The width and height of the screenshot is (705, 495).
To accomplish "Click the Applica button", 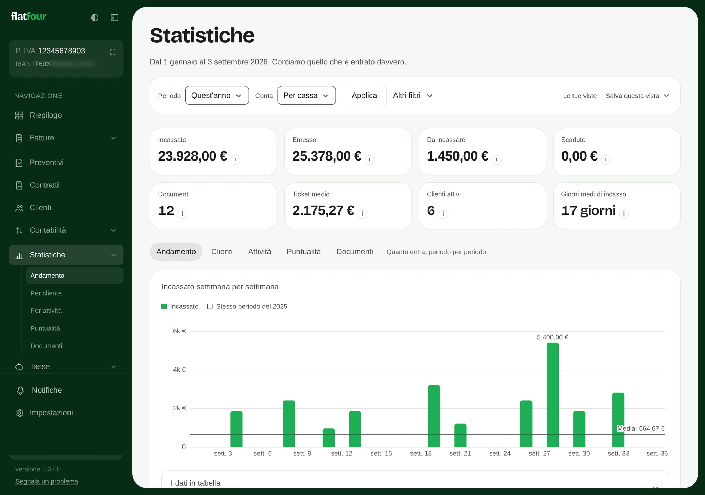I will coord(364,96).
